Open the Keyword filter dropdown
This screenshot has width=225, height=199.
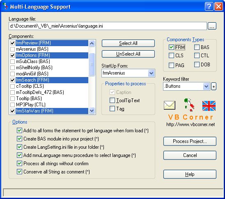click(207, 87)
